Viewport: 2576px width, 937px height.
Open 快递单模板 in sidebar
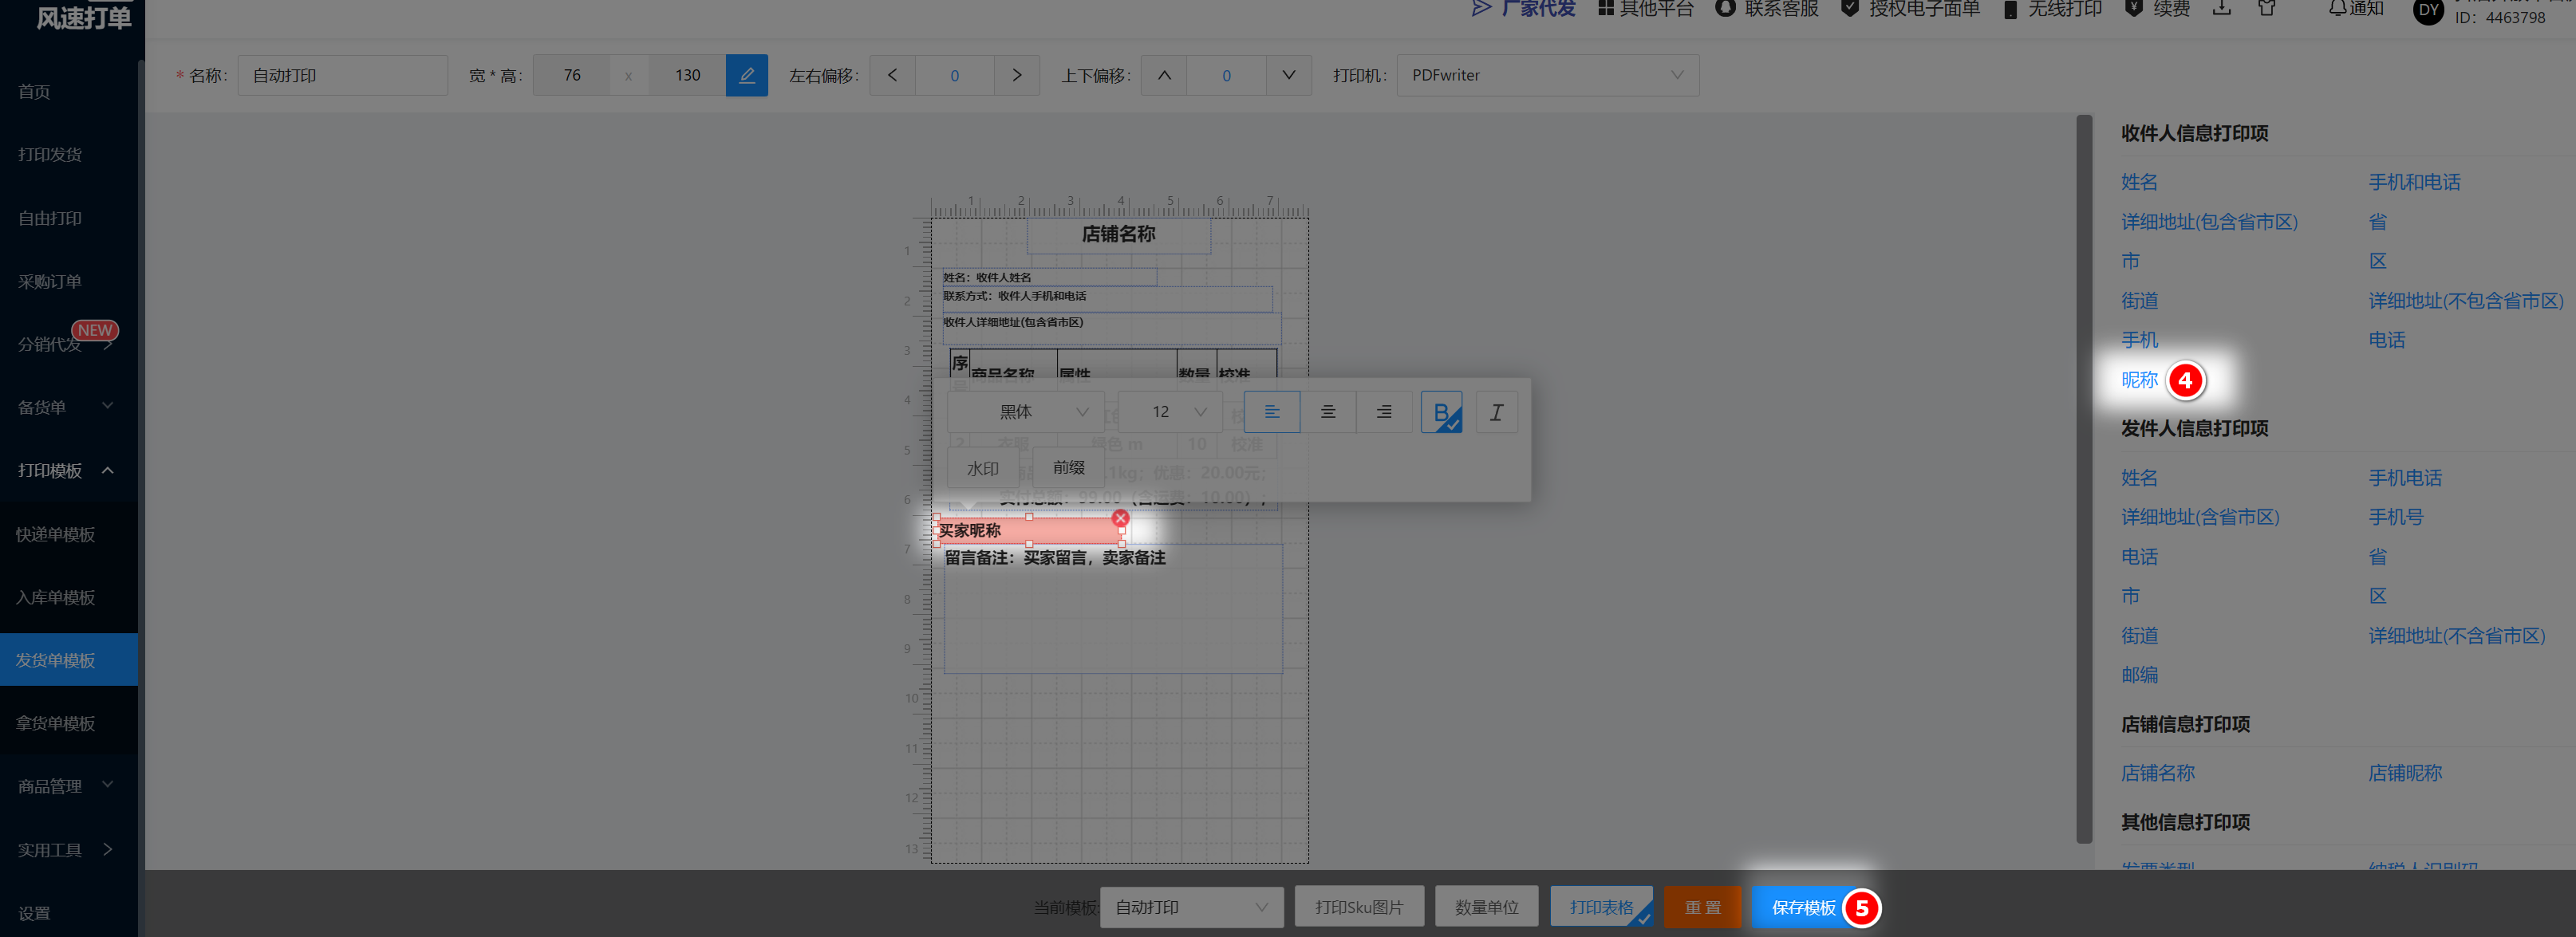coord(56,534)
